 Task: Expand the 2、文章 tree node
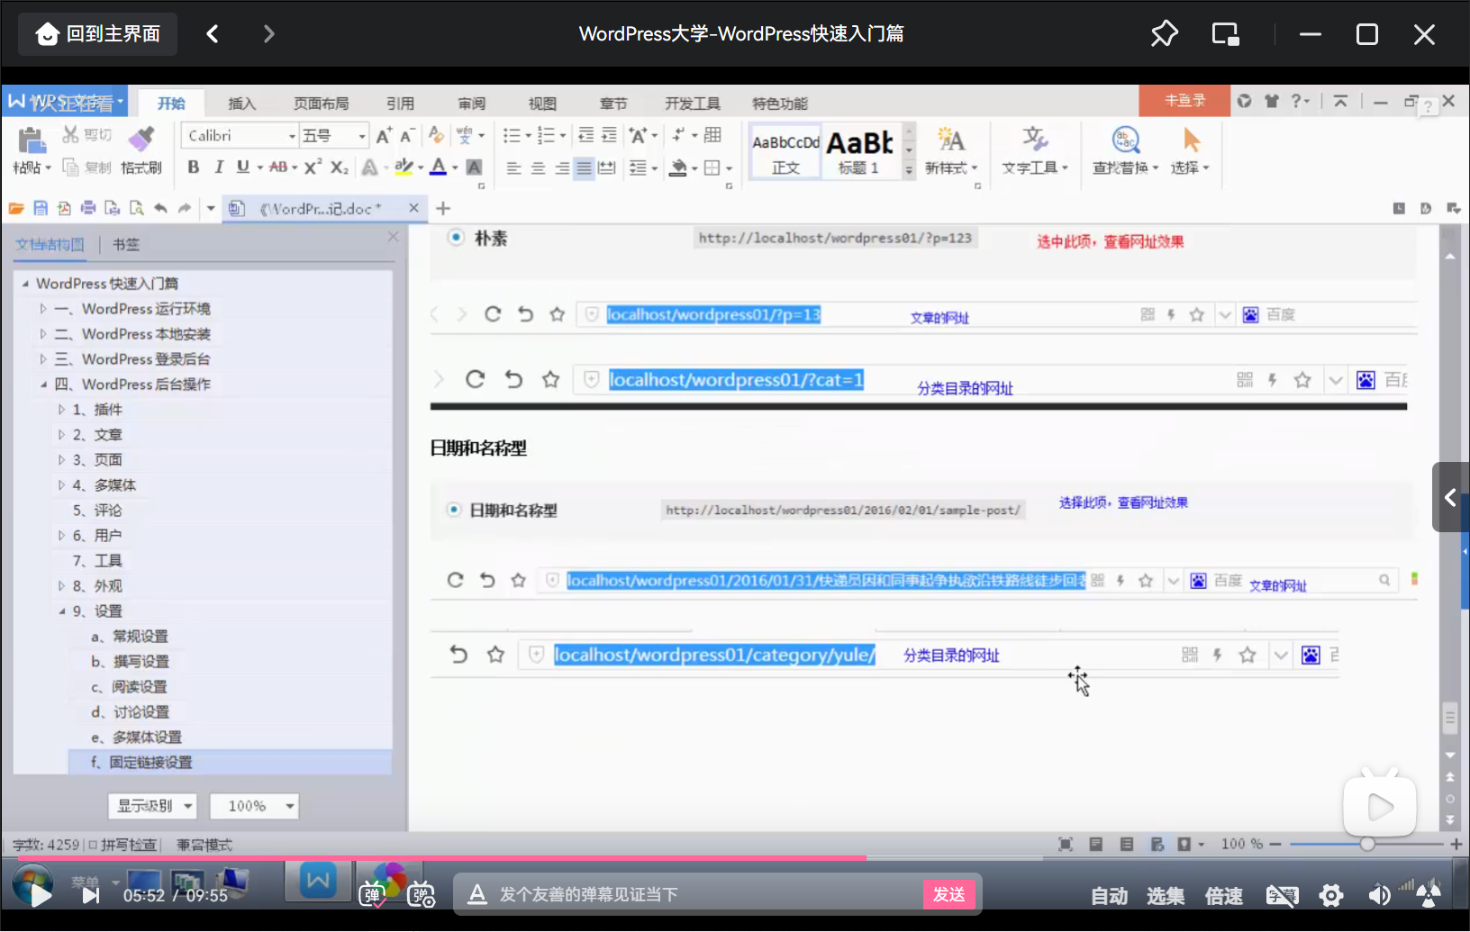tap(61, 435)
